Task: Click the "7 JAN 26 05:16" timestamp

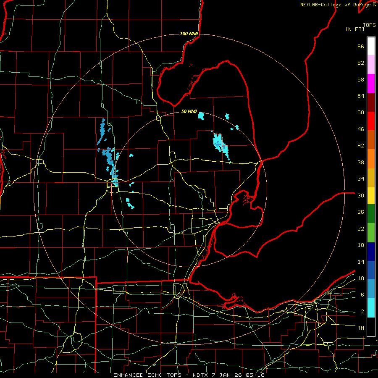Action: (238, 375)
